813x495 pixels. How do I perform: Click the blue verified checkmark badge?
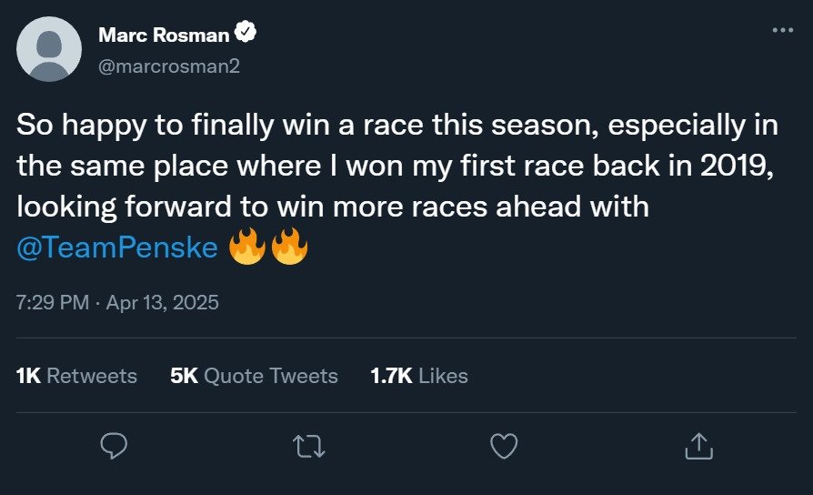pos(246,32)
